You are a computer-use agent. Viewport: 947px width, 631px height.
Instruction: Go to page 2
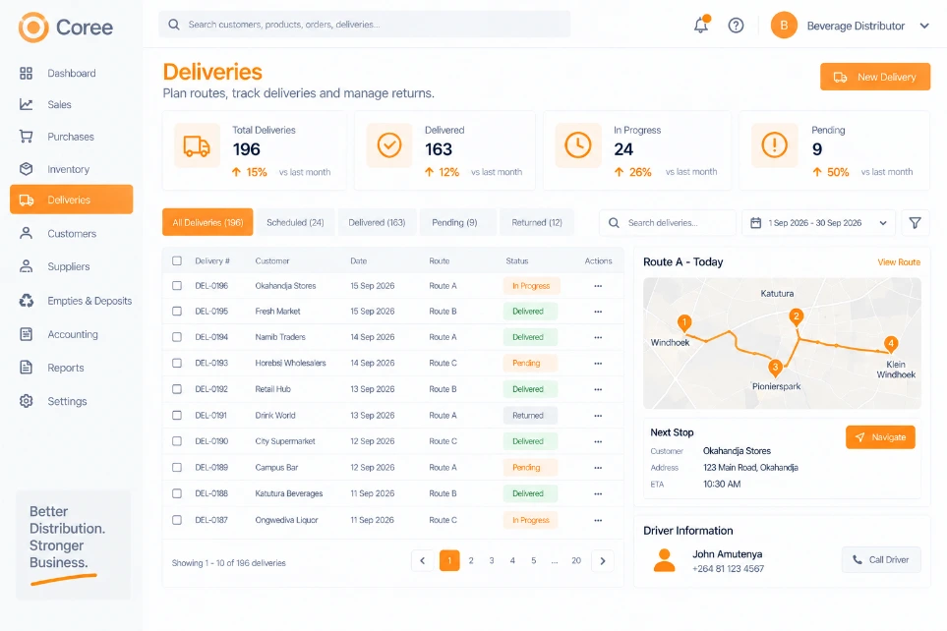471,561
